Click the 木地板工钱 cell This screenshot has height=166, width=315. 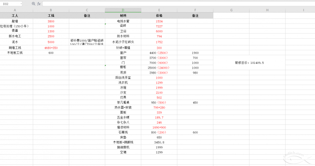[x=15, y=53]
